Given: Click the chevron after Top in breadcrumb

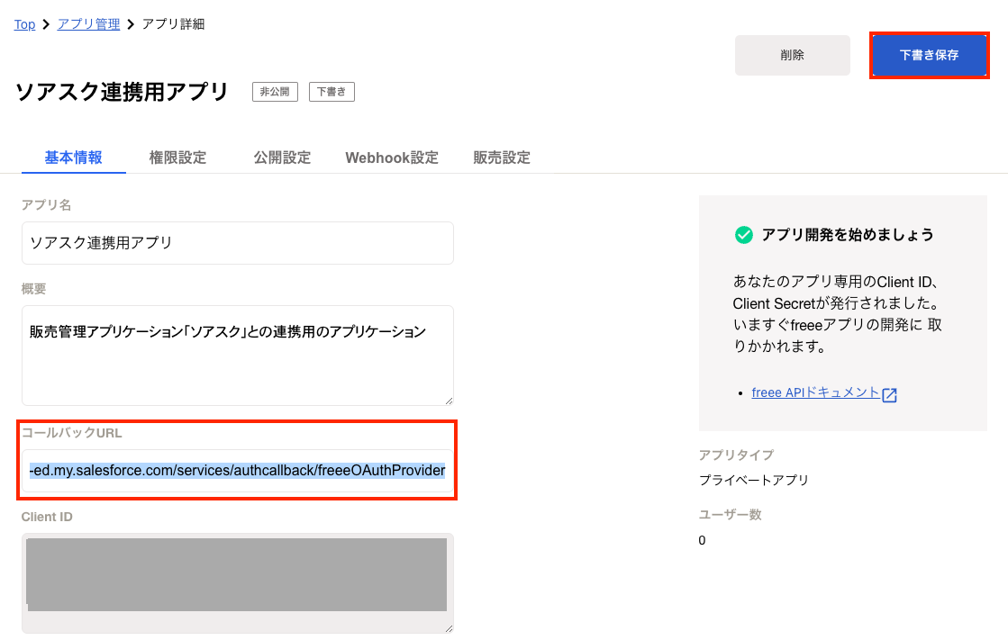Looking at the screenshot, I should (46, 24).
